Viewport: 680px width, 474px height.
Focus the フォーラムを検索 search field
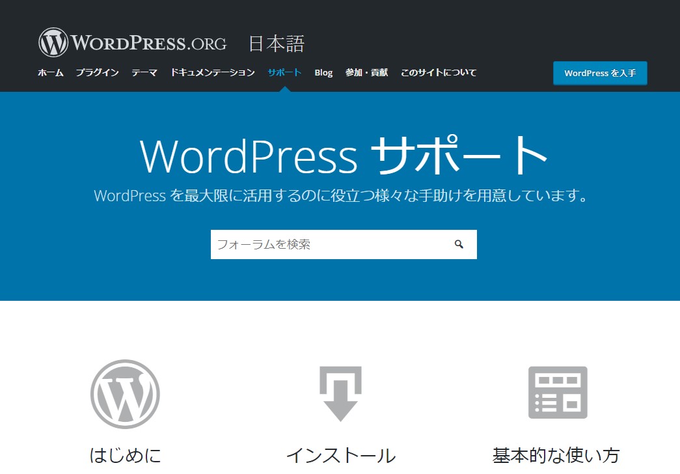point(344,244)
